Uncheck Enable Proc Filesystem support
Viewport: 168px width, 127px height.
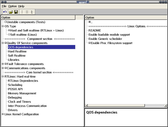90,43
